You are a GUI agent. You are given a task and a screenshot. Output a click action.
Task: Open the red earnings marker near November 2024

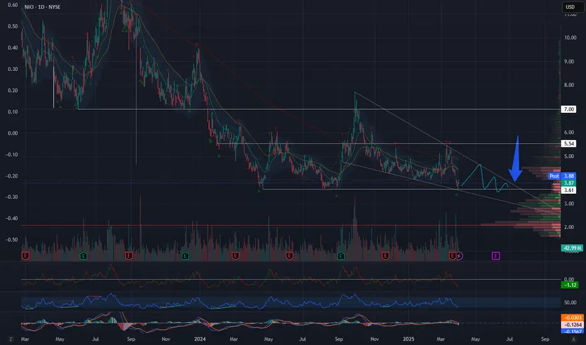point(385,256)
